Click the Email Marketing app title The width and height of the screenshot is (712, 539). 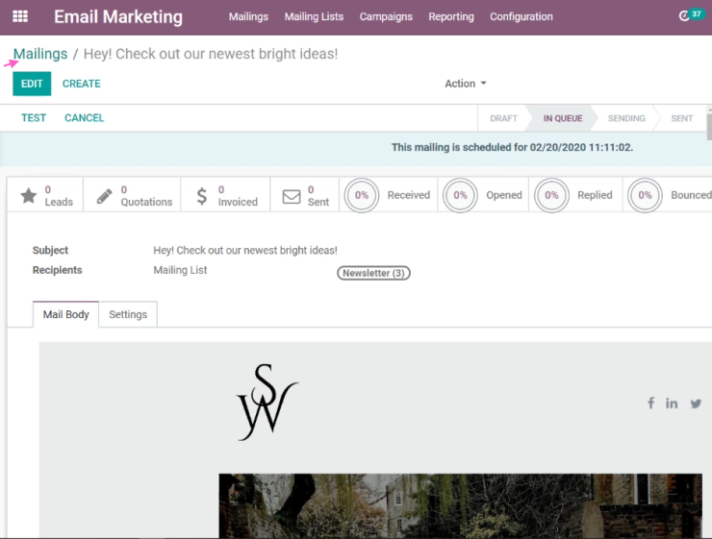[x=118, y=16]
